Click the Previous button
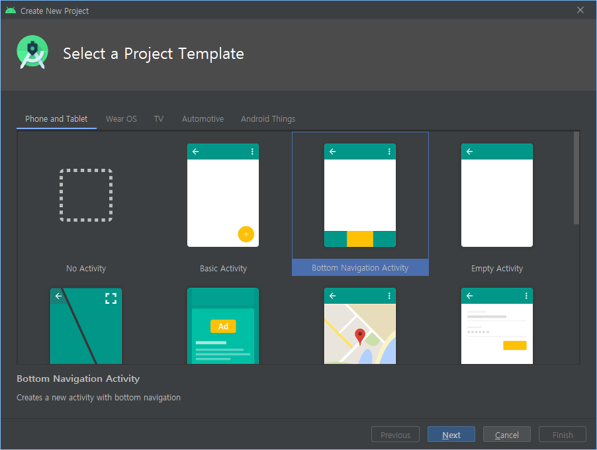Image resolution: width=597 pixels, height=450 pixels. point(395,434)
